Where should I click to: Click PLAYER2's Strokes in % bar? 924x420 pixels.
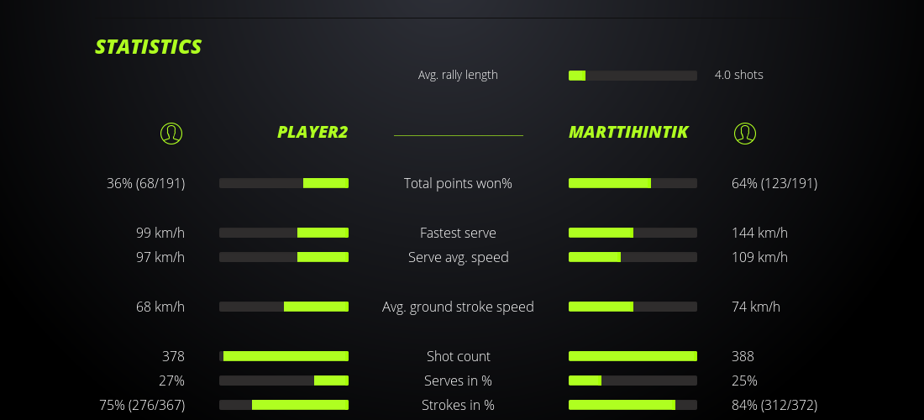pyautogui.click(x=284, y=405)
